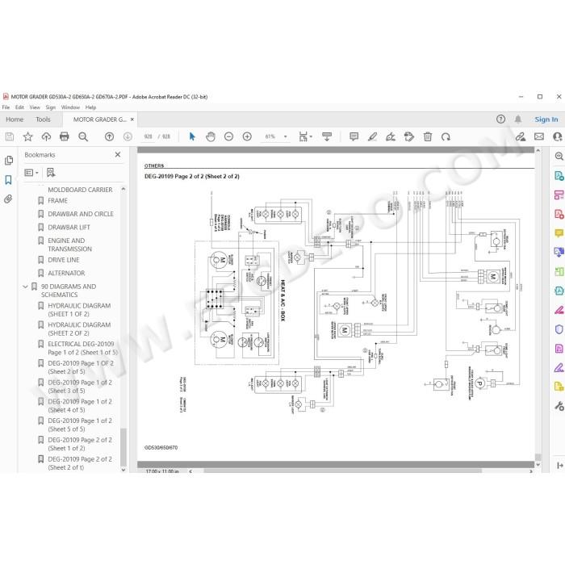The height and width of the screenshot is (565, 565).
Task: Open bookmarks options dropdown menu
Action: click(x=31, y=173)
